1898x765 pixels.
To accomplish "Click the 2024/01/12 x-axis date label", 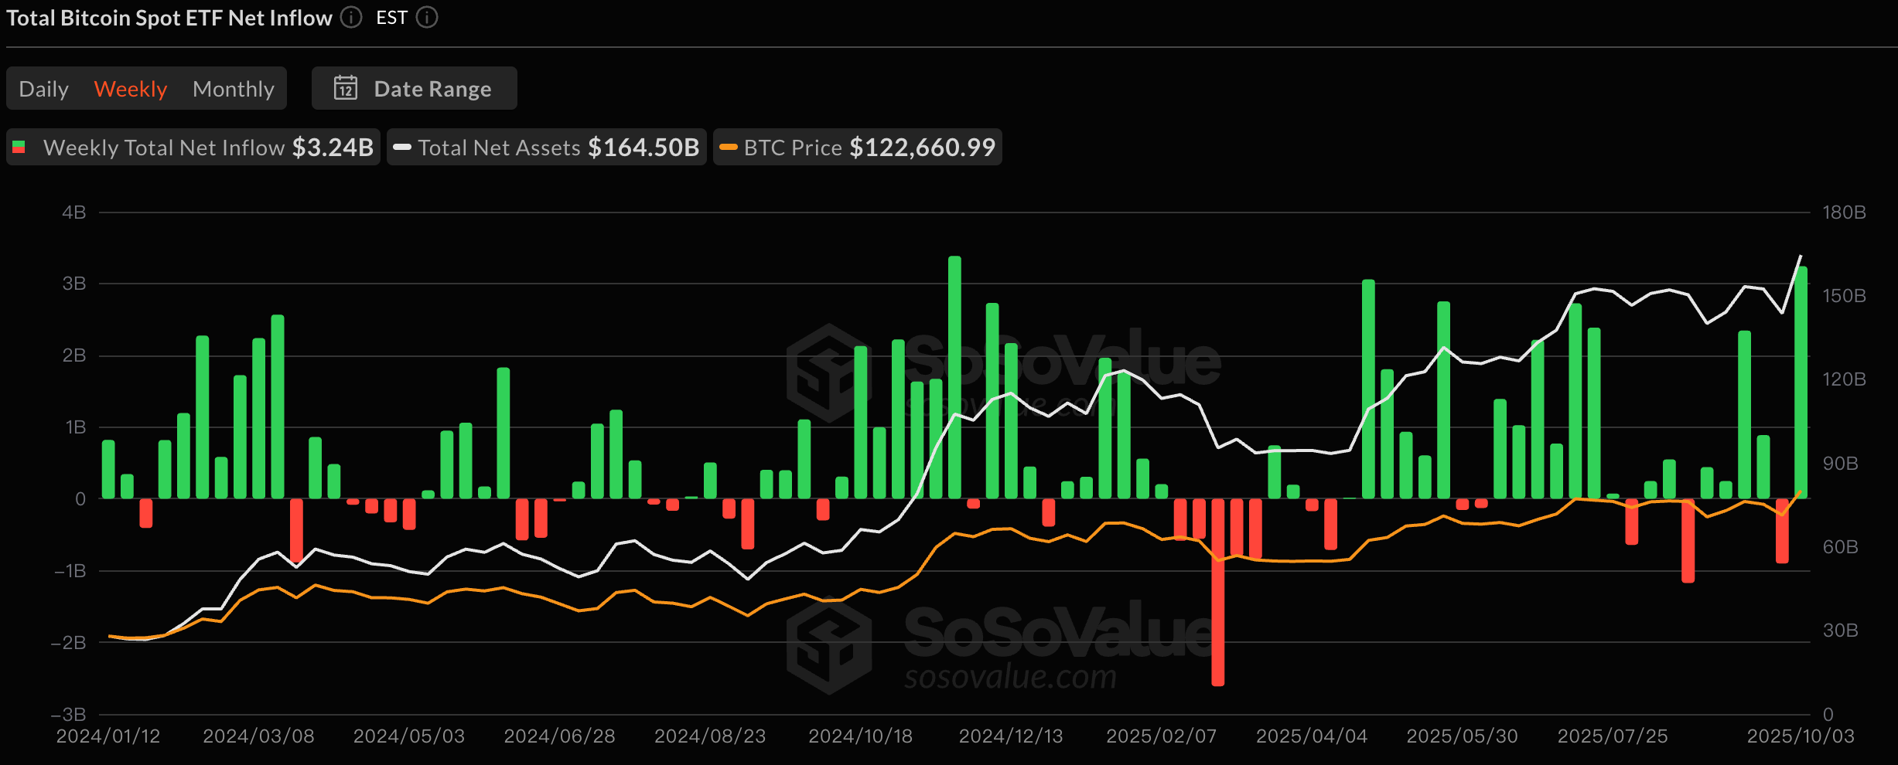I will click(108, 736).
